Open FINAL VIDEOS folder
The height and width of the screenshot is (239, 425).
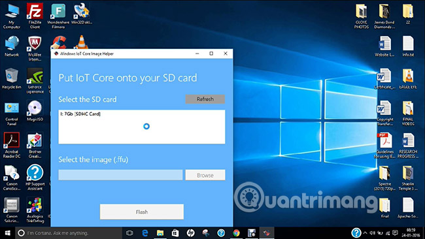(x=408, y=113)
